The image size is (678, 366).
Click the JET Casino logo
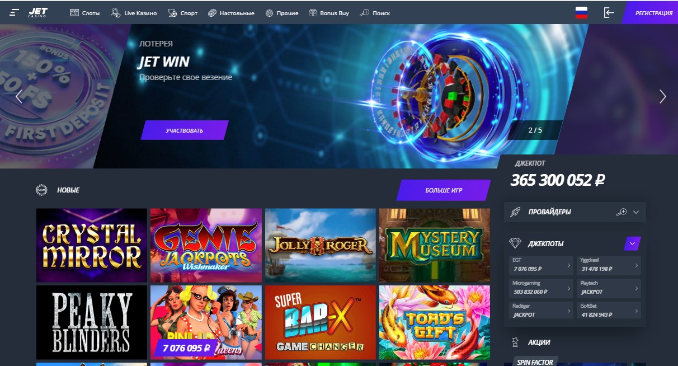[37, 12]
